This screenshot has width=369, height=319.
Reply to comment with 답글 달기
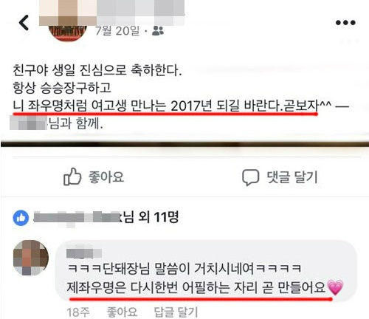pos(176,312)
